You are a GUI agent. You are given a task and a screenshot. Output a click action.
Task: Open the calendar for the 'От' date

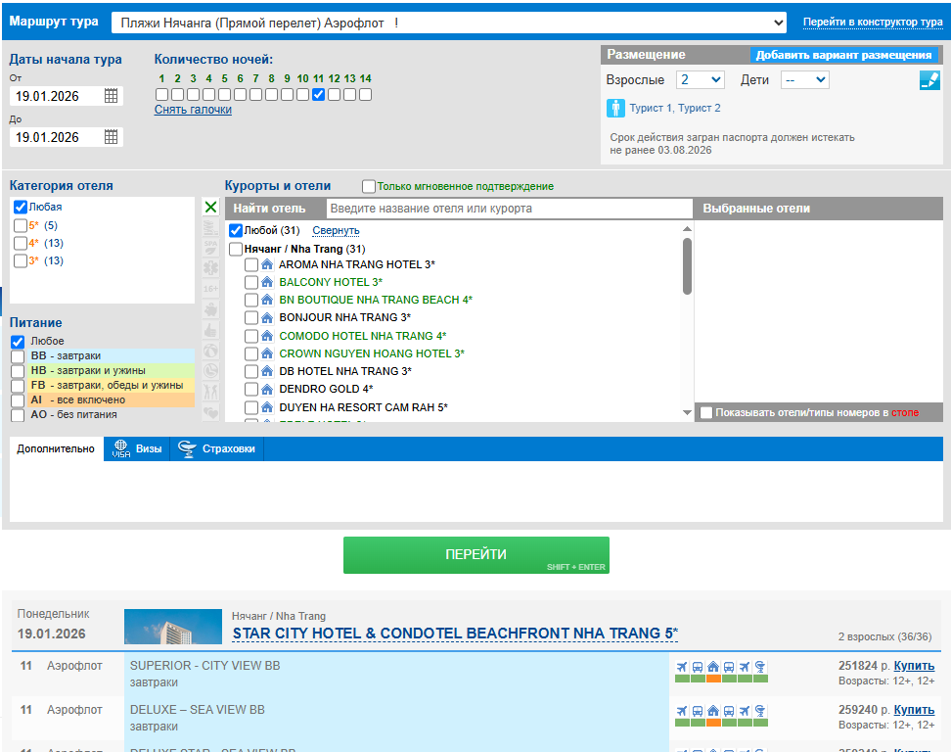pyautogui.click(x=112, y=96)
